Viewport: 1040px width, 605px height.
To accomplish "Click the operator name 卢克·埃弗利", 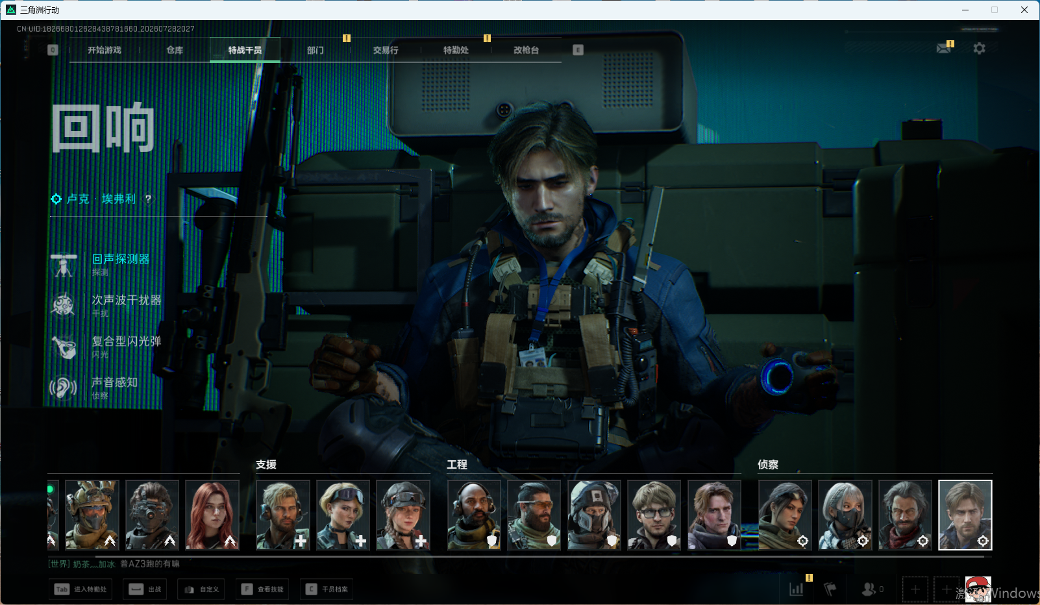I will [101, 199].
